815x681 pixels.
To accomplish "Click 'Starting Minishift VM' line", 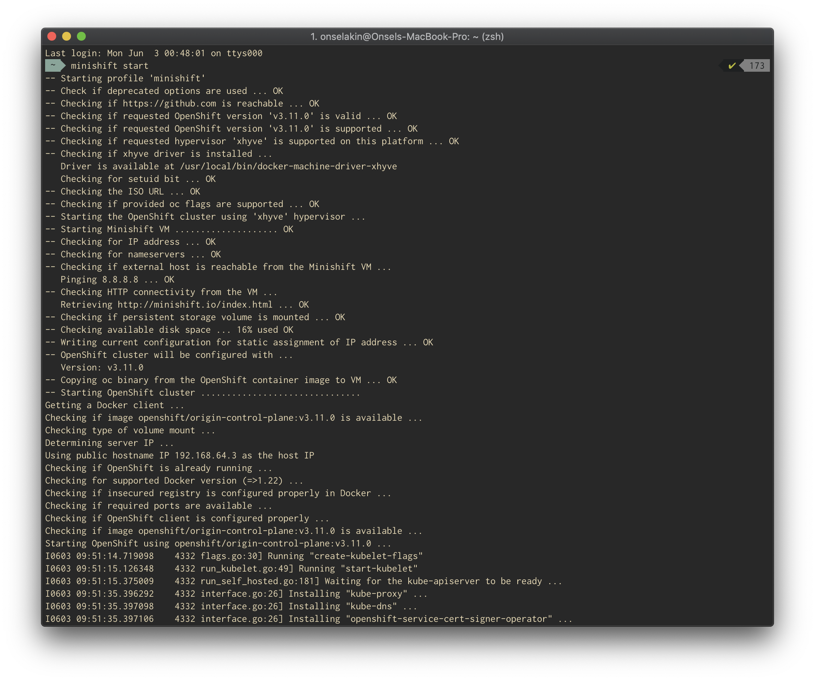I will 169,229.
